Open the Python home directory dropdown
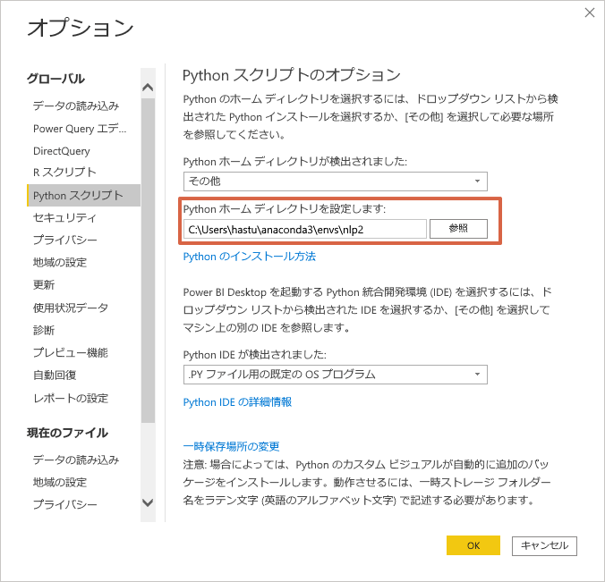This screenshot has height=582, width=605. coord(335,181)
